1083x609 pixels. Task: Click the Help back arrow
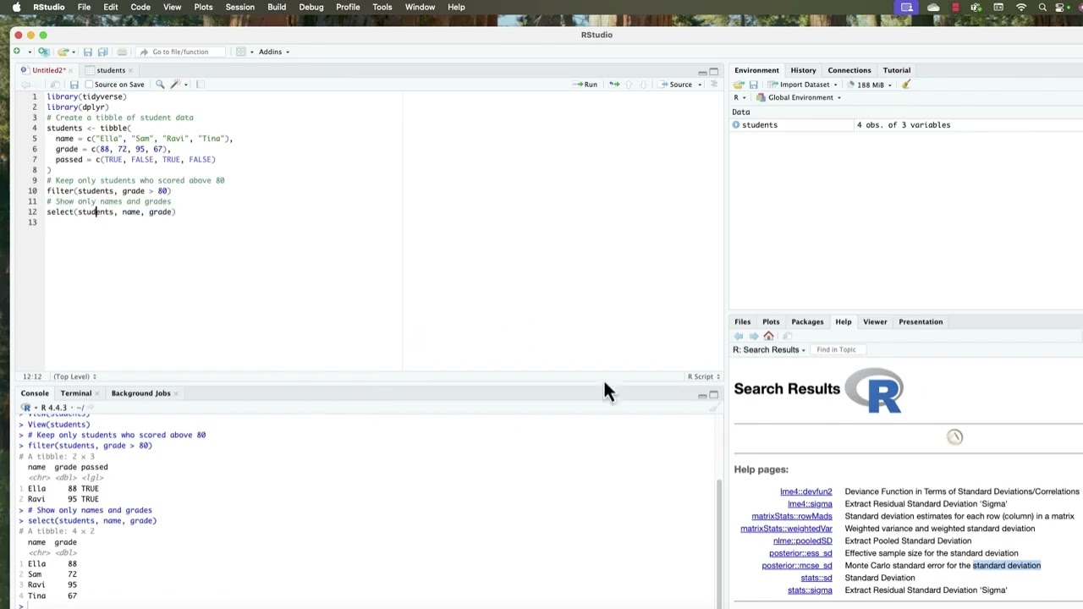click(739, 336)
